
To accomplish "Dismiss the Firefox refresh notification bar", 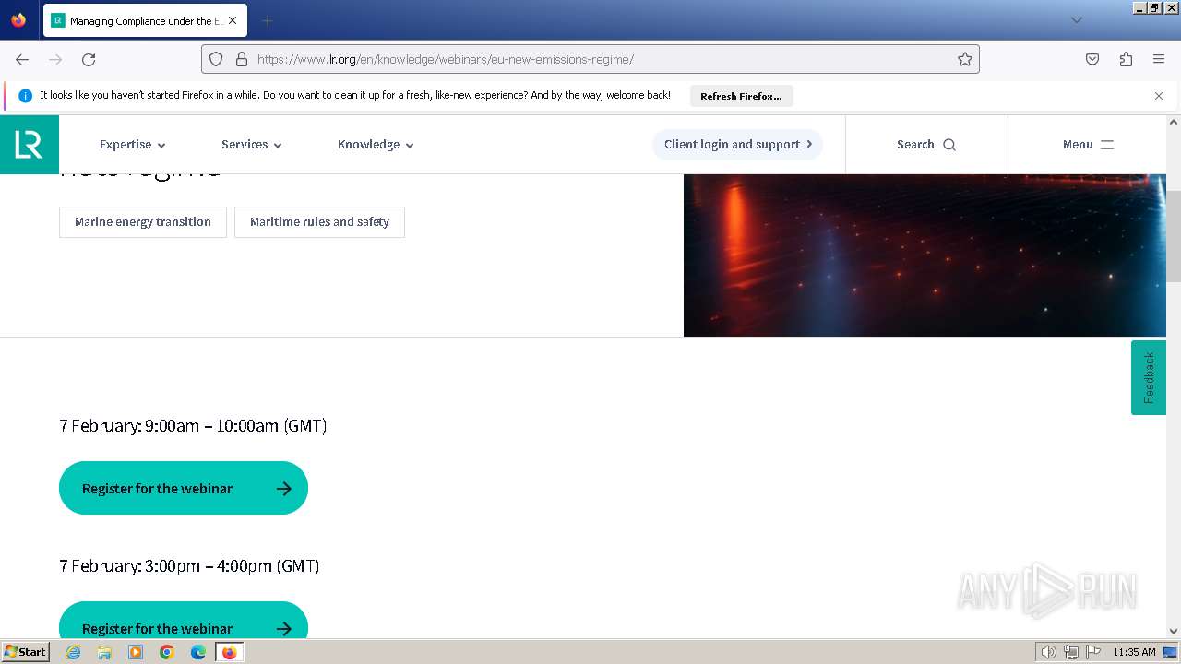I will pos(1159,96).
